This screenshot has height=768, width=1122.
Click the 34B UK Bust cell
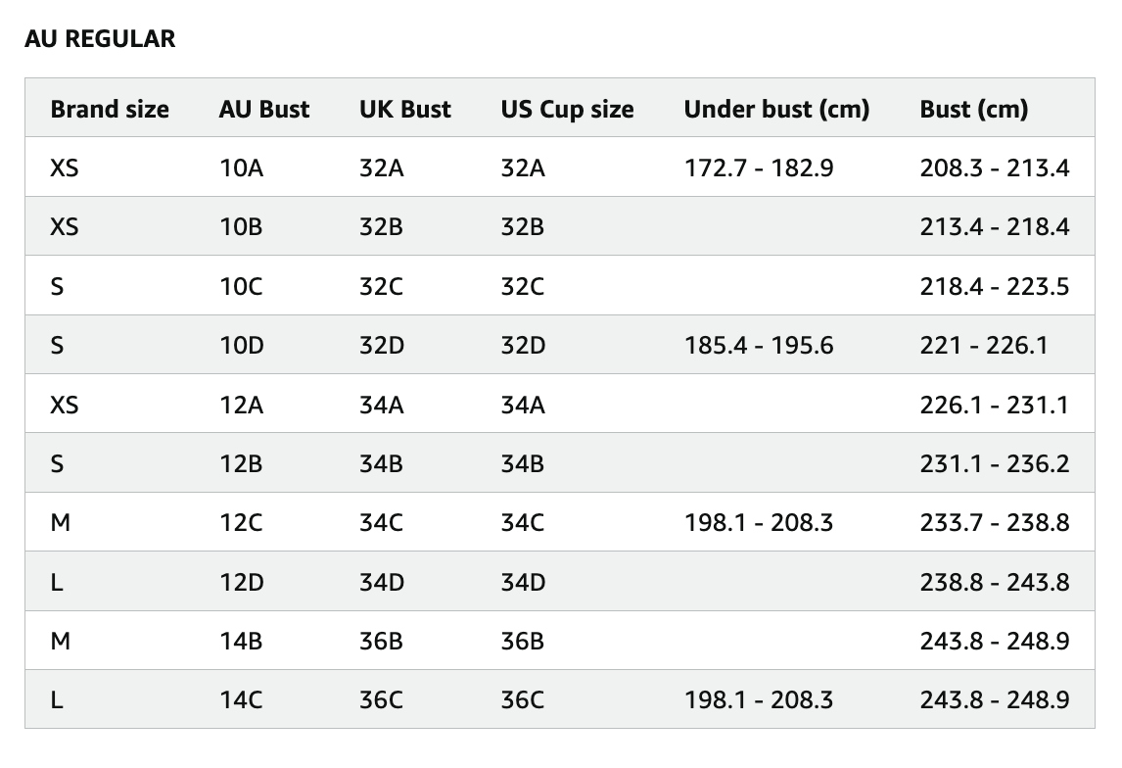pyautogui.click(x=381, y=463)
